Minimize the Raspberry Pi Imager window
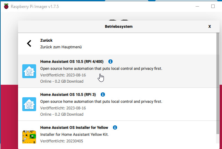Screen dimensions: 222x149 click(197, 6)
